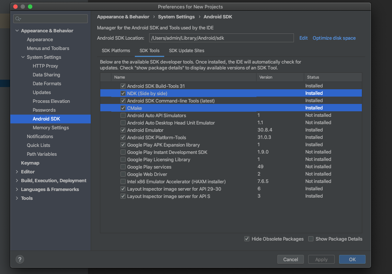Viewport: 392px width, 274px height.
Task: Open Path Variables settings
Action: [42, 154]
